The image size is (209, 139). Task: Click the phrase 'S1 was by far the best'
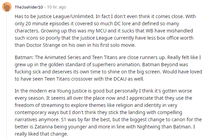point(86,120)
